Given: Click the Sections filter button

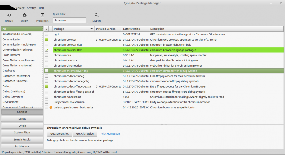Looking at the screenshot, I should point(22,112).
